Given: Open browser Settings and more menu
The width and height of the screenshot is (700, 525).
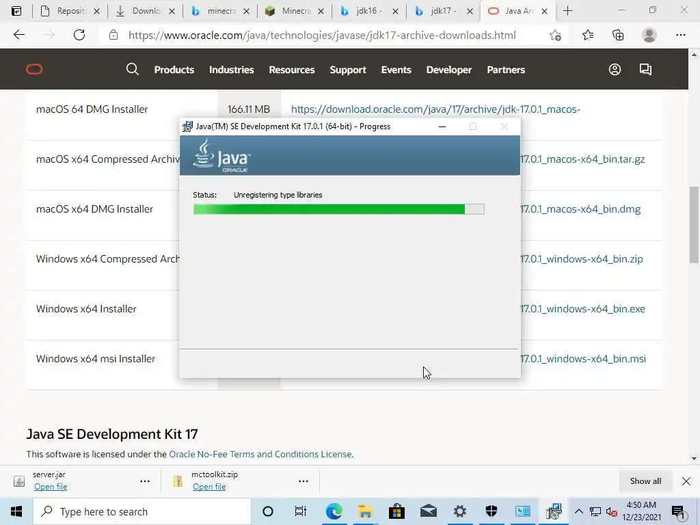Looking at the screenshot, I should tap(680, 35).
